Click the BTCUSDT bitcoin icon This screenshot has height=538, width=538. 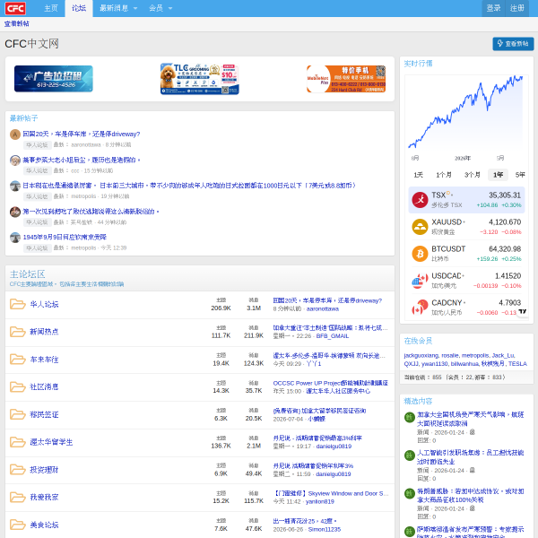[x=420, y=254]
